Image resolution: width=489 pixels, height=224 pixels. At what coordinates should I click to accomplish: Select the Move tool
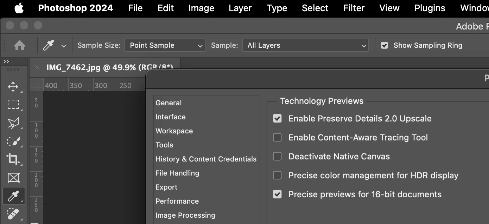[x=13, y=87]
